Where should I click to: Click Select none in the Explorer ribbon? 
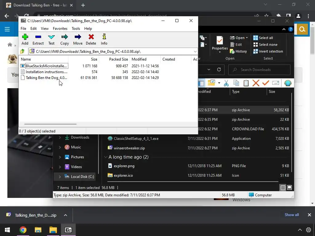(265, 45)
